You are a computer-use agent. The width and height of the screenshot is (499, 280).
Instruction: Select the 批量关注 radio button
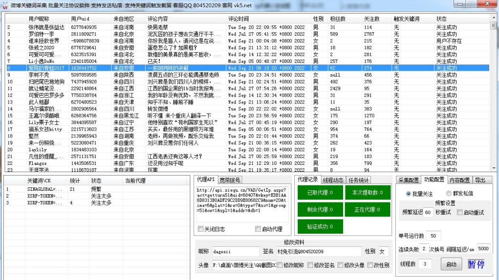pos(408,194)
